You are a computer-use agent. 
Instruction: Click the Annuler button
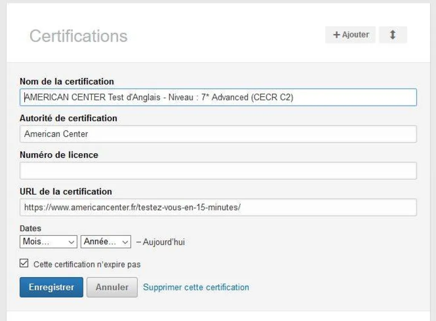(x=112, y=287)
